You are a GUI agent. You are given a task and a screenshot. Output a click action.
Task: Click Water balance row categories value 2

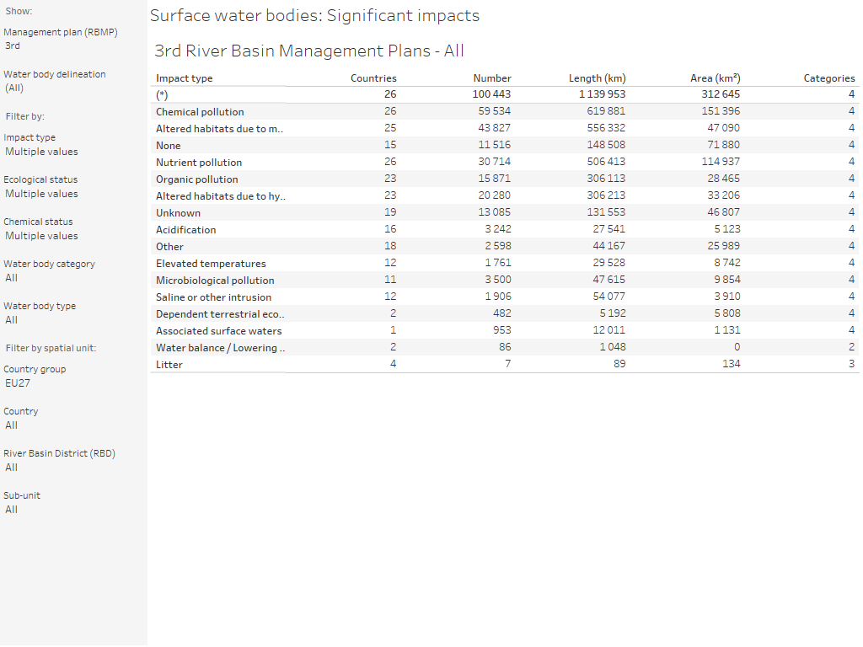click(x=851, y=348)
